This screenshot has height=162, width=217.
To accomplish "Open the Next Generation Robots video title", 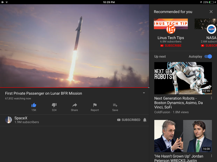I will click(179, 103).
